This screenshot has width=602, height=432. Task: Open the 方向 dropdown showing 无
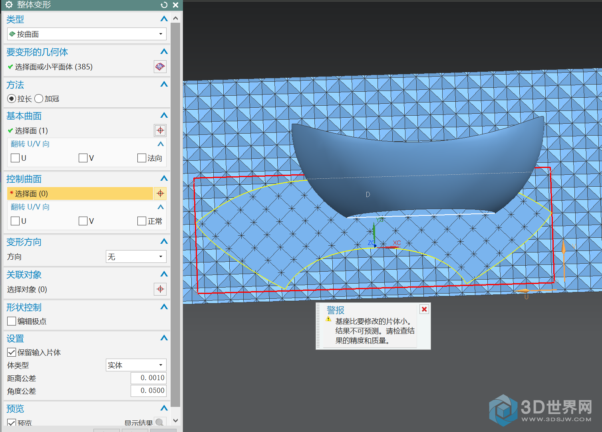(136, 256)
